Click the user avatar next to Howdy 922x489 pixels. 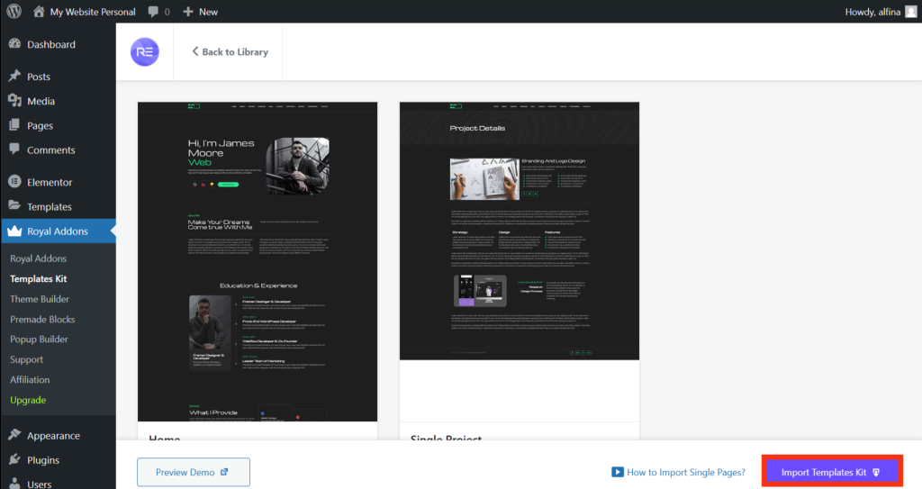910,12
